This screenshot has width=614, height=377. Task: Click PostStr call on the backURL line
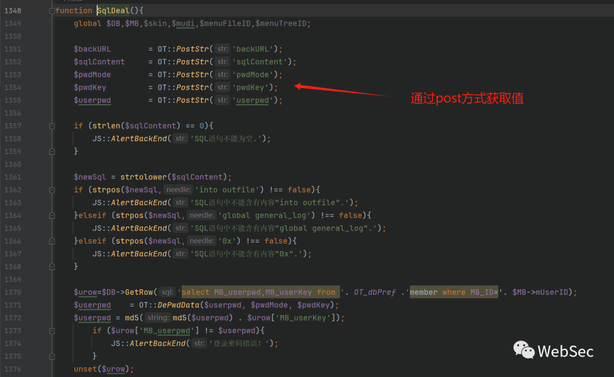pyautogui.click(x=192, y=49)
